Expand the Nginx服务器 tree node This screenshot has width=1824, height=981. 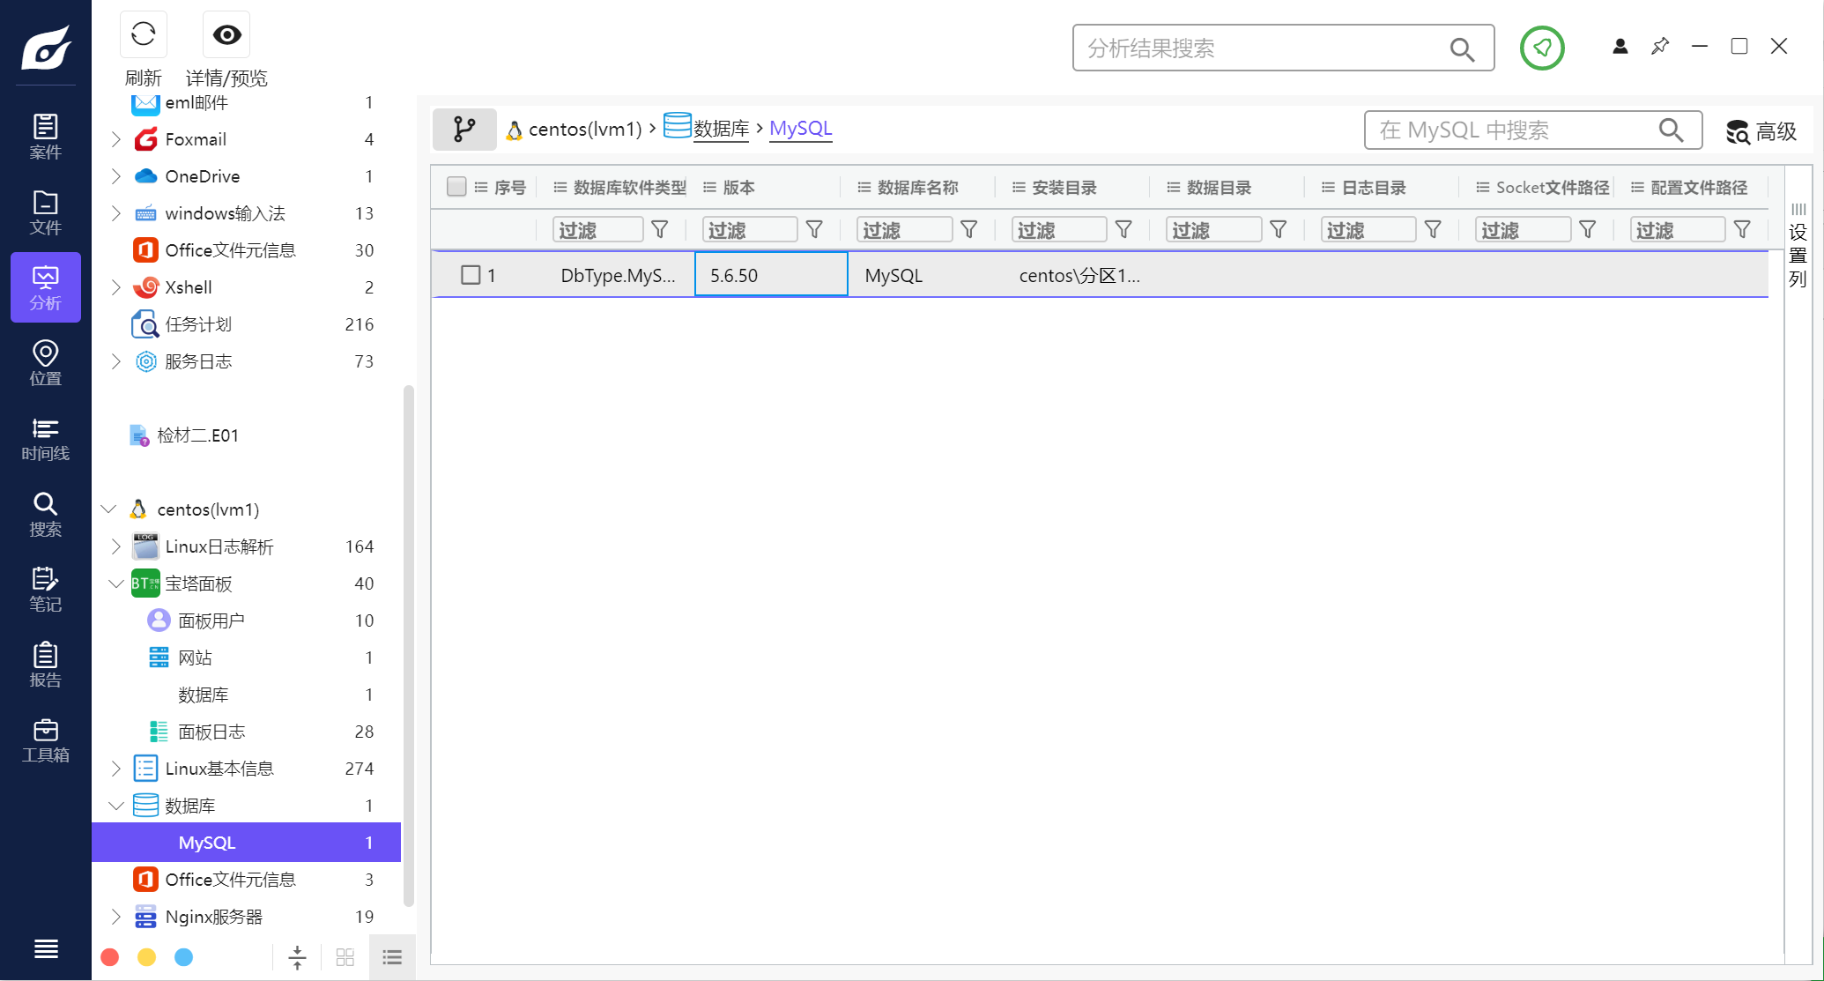[x=115, y=917]
